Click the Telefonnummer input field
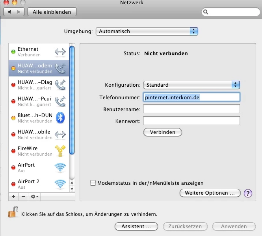This screenshot has width=262, height=236. tap(191, 97)
